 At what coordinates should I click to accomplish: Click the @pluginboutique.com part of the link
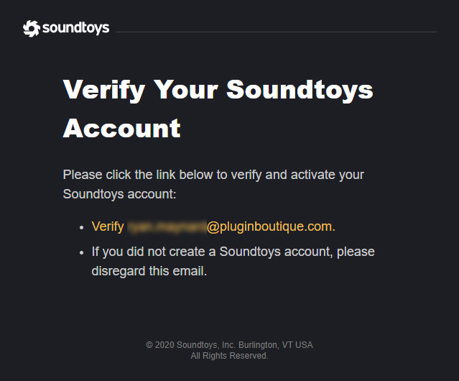pyautogui.click(x=269, y=226)
